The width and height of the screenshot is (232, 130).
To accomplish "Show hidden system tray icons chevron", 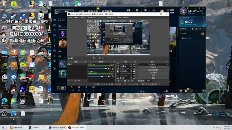I will tap(214, 128).
